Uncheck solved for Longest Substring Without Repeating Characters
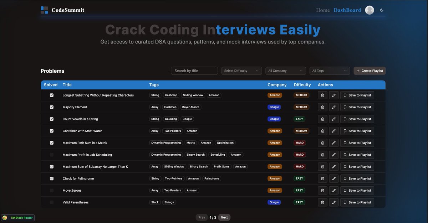Screen dimensions: 428x223 (52, 95)
